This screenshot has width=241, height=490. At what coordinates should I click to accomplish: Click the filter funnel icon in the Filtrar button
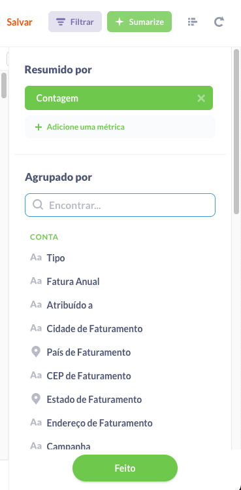pos(61,22)
